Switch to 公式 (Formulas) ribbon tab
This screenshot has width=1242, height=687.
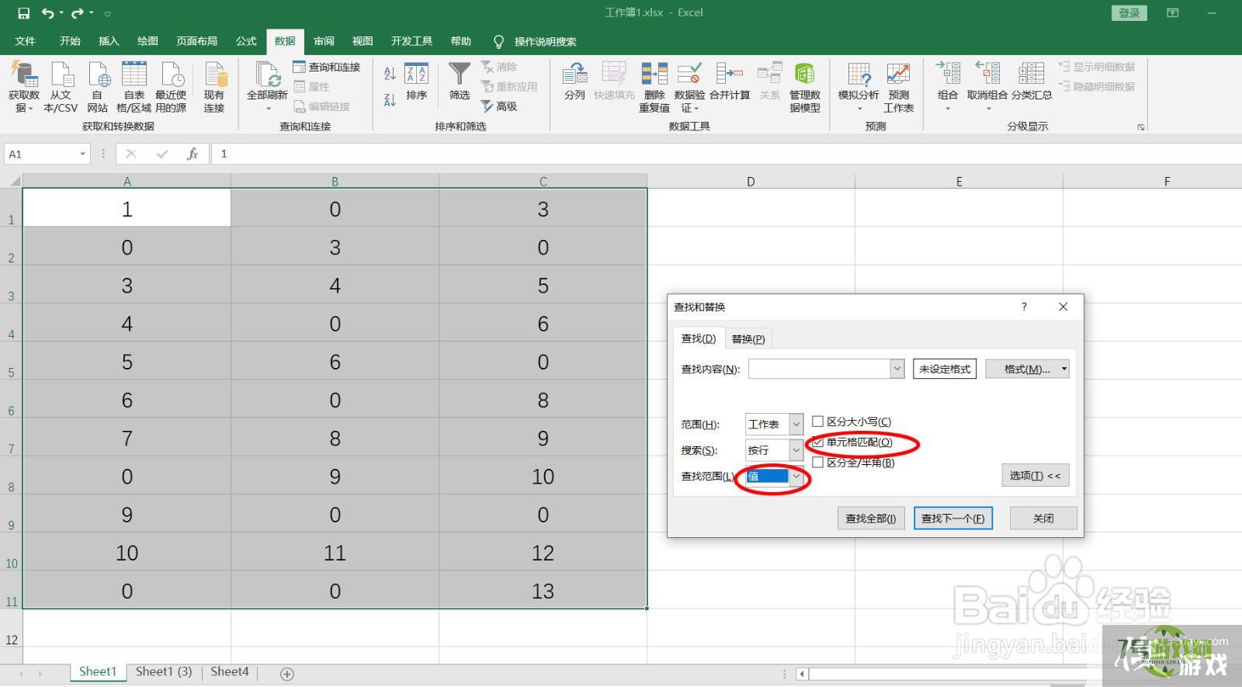tap(246, 41)
